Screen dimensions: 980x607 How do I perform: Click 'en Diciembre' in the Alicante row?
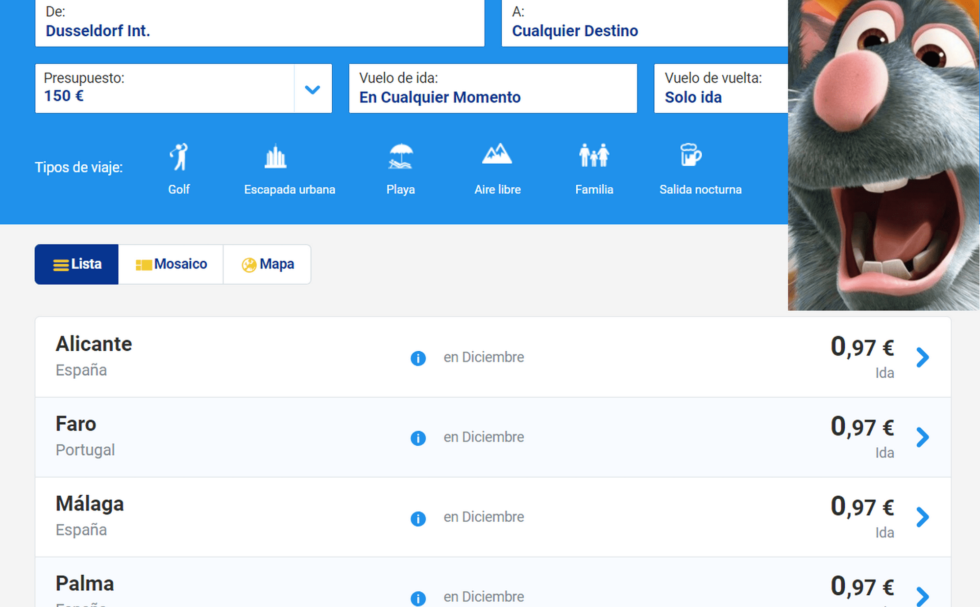484,357
